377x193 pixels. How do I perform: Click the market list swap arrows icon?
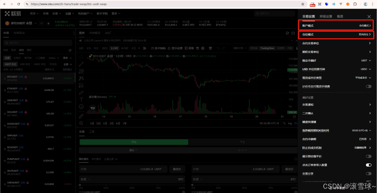[70, 50]
